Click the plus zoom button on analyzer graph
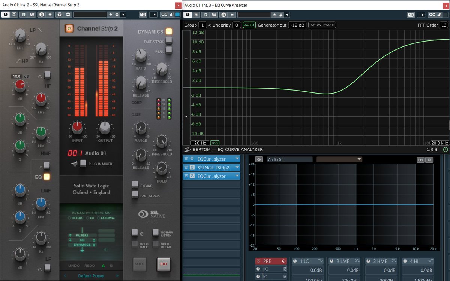 point(186,59)
